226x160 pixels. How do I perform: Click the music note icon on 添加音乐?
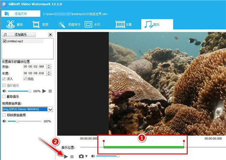coord(5,35)
